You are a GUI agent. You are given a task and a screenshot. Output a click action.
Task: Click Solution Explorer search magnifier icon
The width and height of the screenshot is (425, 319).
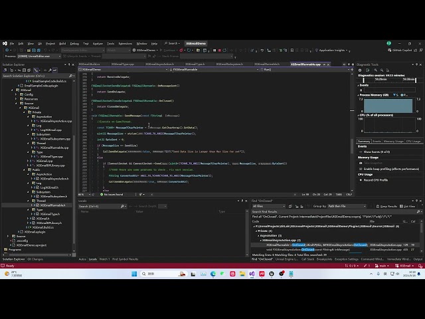click(x=71, y=76)
